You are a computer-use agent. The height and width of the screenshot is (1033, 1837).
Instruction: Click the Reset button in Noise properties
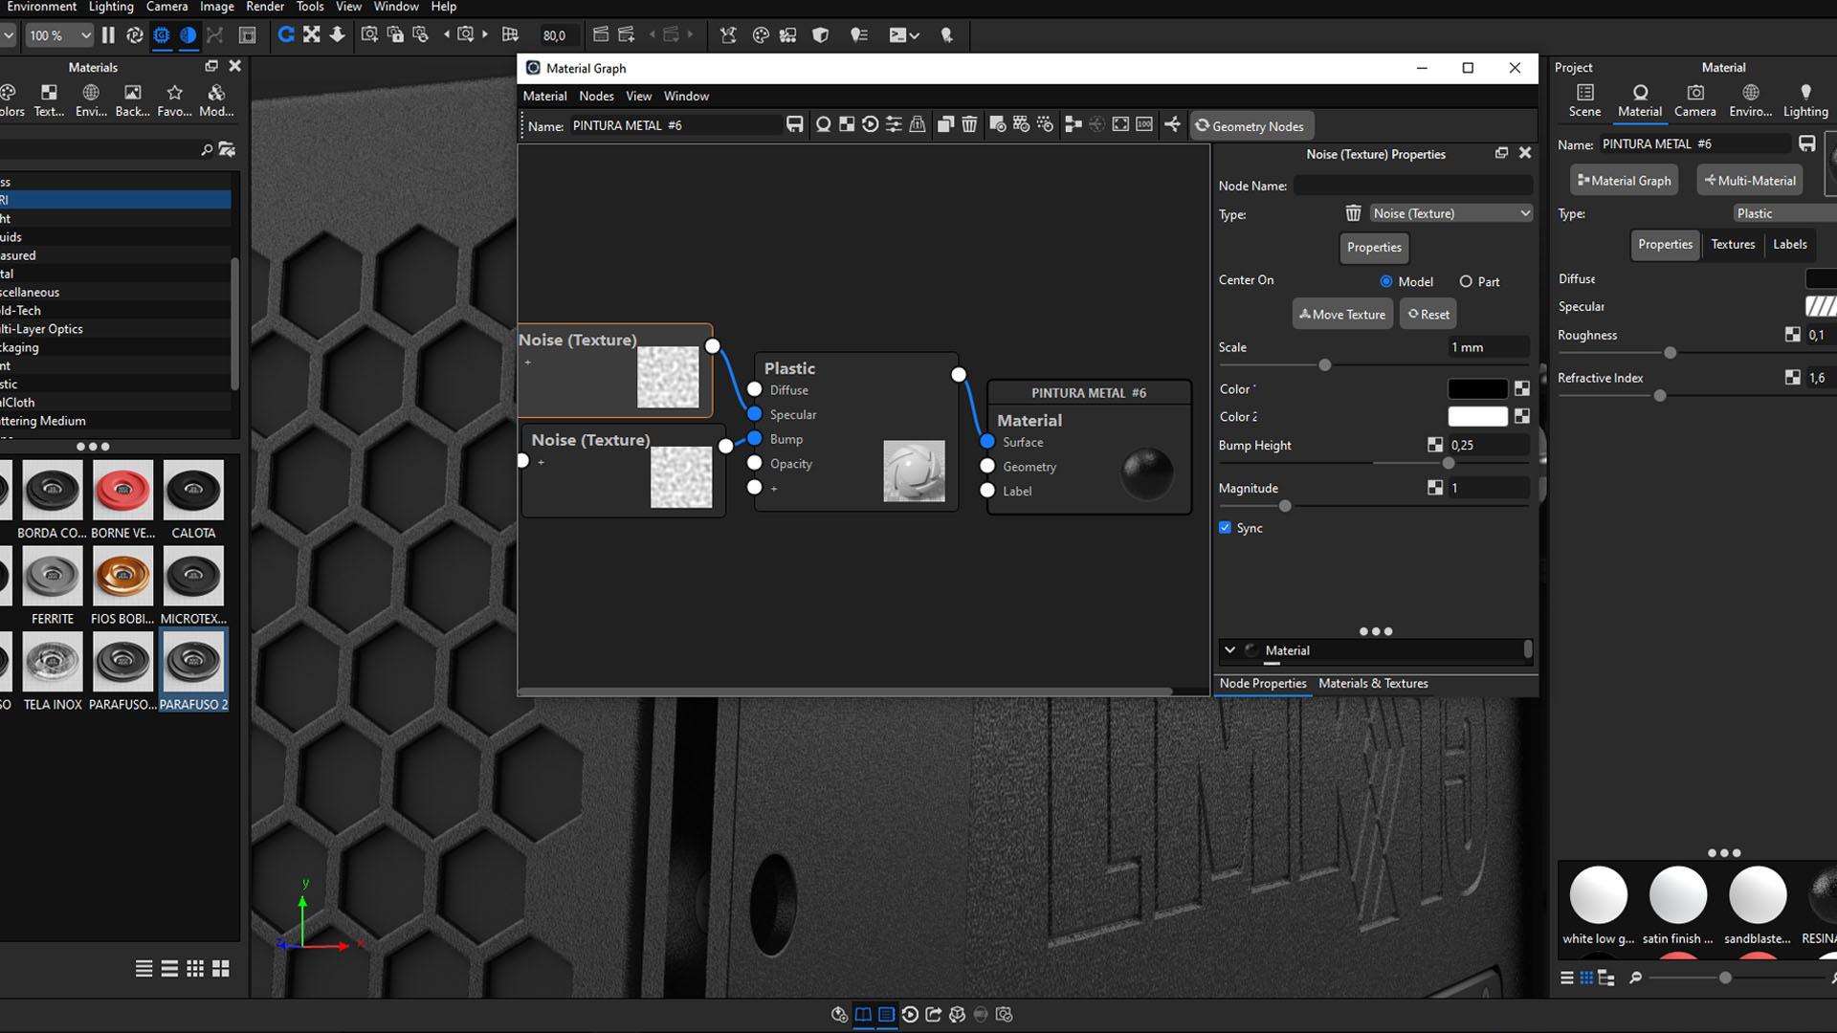tap(1428, 314)
